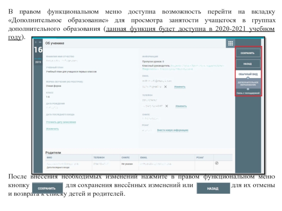Click the parent name in Родители table
The image size is (282, 211).
pyautogui.click(x=62, y=164)
